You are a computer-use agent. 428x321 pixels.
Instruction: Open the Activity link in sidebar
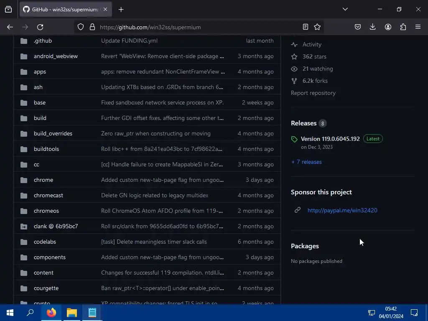coord(312,44)
